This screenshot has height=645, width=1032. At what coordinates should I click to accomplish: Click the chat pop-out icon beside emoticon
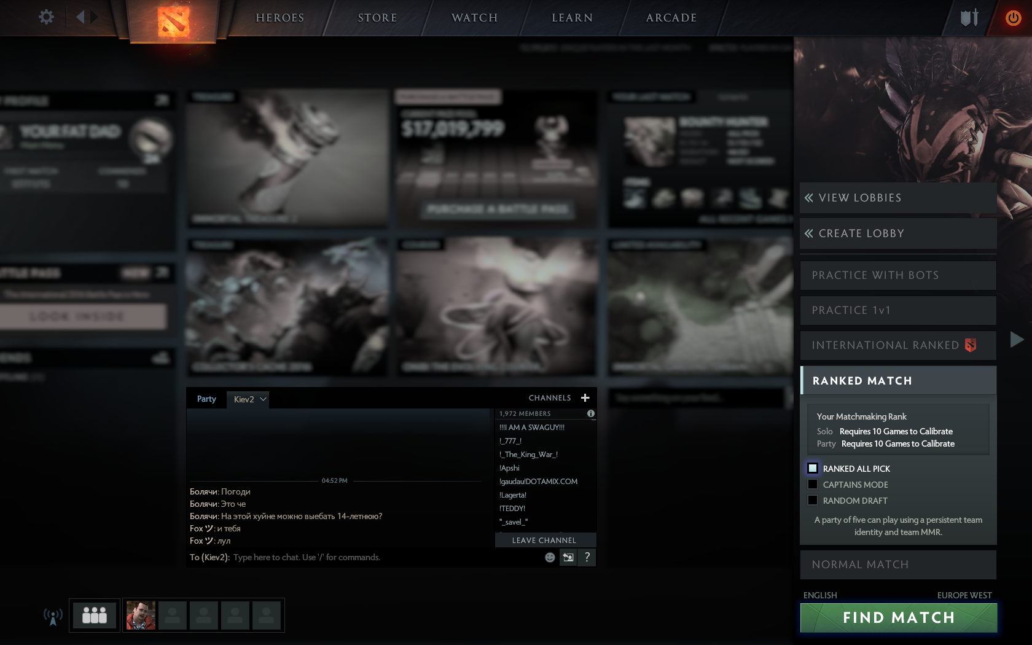pyautogui.click(x=568, y=557)
